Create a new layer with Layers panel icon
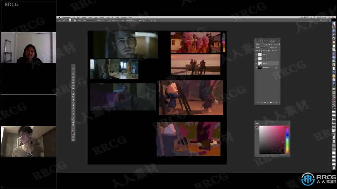 274,102
